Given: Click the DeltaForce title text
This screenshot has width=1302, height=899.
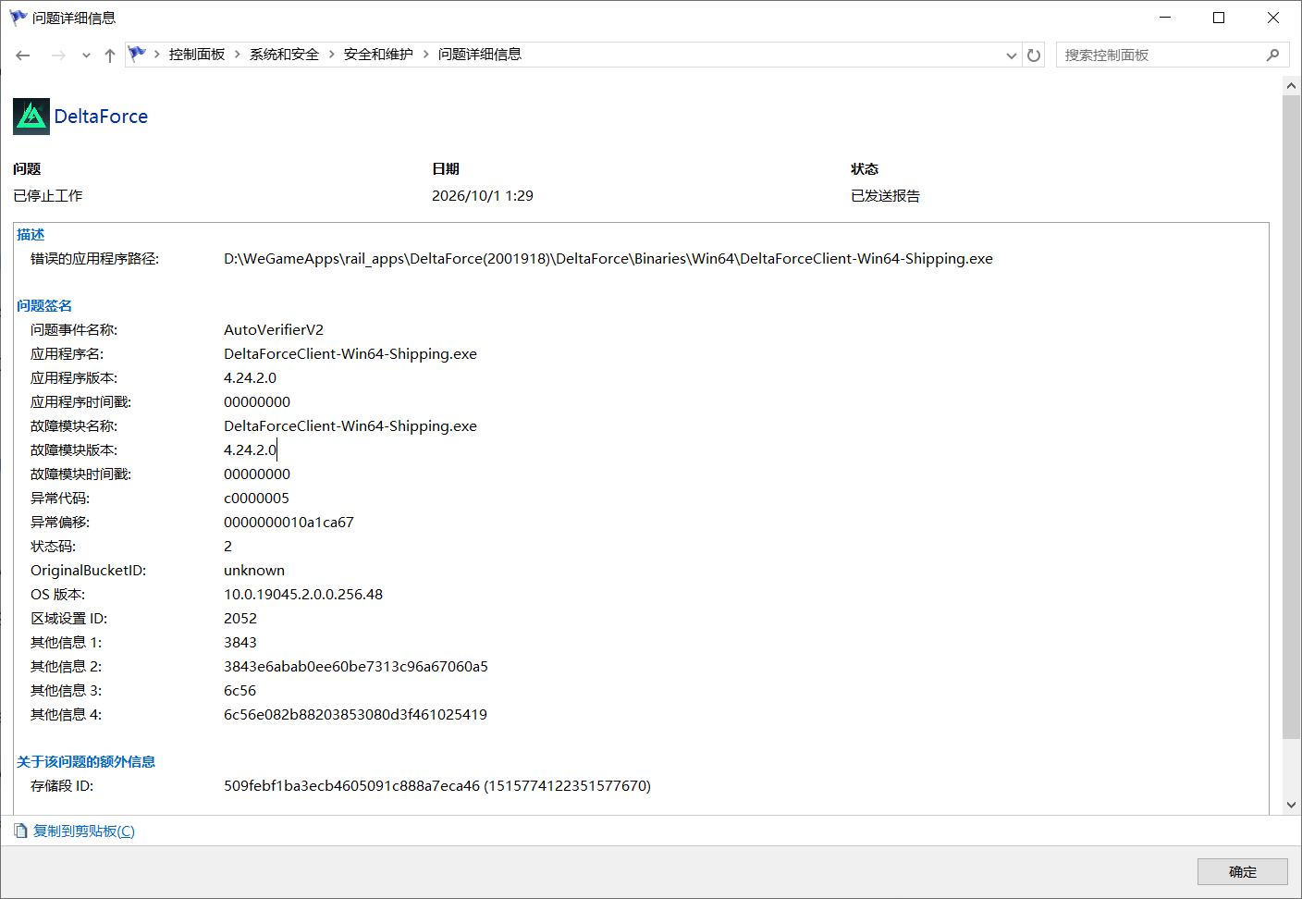Looking at the screenshot, I should (101, 117).
